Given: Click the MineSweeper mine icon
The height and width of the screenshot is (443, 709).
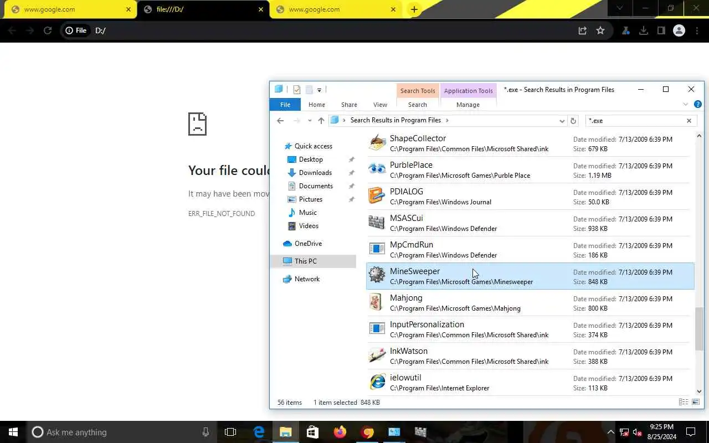Looking at the screenshot, I should (377, 276).
